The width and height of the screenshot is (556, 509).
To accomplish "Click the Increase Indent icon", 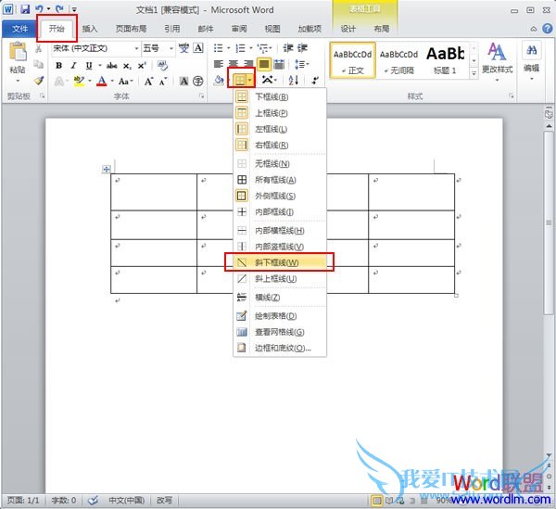I will (x=302, y=48).
